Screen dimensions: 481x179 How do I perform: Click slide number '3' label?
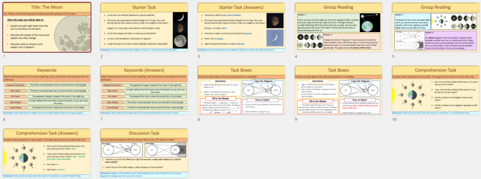(199, 56)
